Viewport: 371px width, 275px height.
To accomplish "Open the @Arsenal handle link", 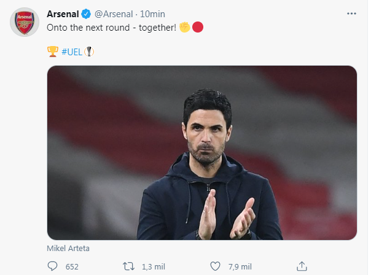I will click(114, 14).
